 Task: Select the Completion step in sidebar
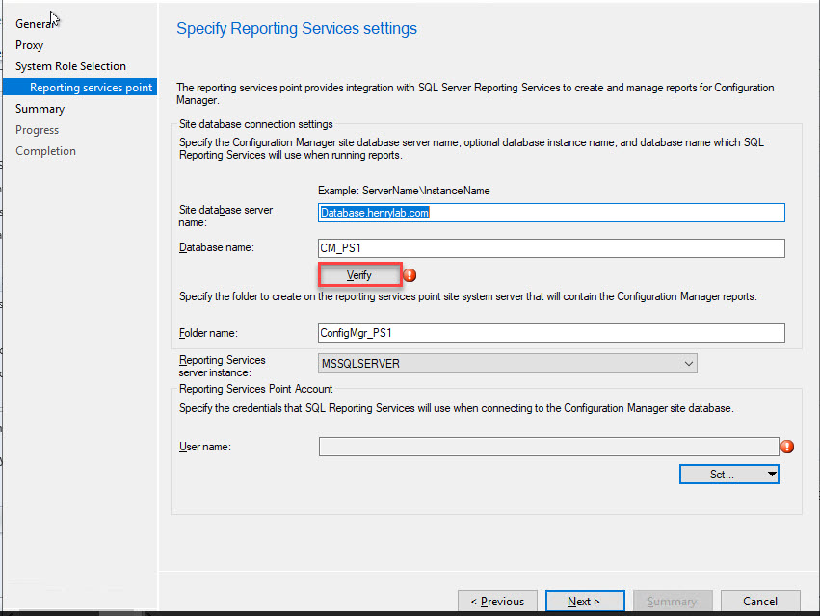point(45,151)
